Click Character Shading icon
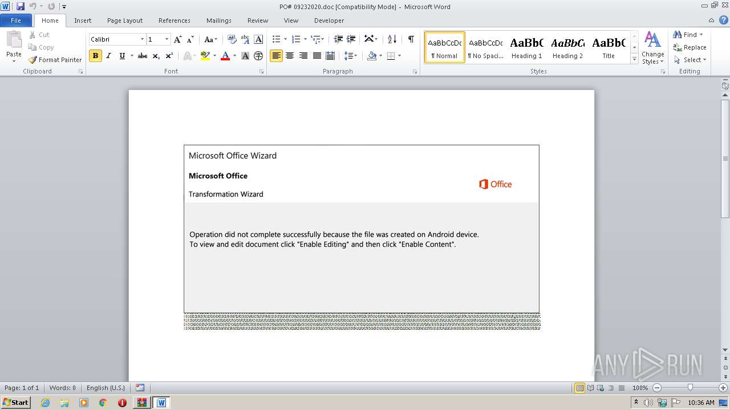The image size is (730, 410). click(245, 56)
